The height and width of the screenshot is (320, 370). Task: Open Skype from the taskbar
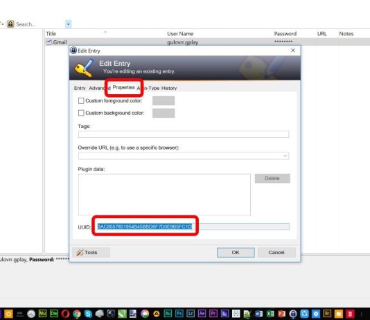(x=88, y=314)
